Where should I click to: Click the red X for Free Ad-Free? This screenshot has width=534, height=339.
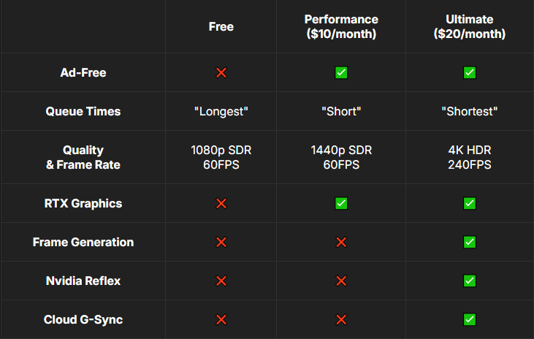point(221,72)
